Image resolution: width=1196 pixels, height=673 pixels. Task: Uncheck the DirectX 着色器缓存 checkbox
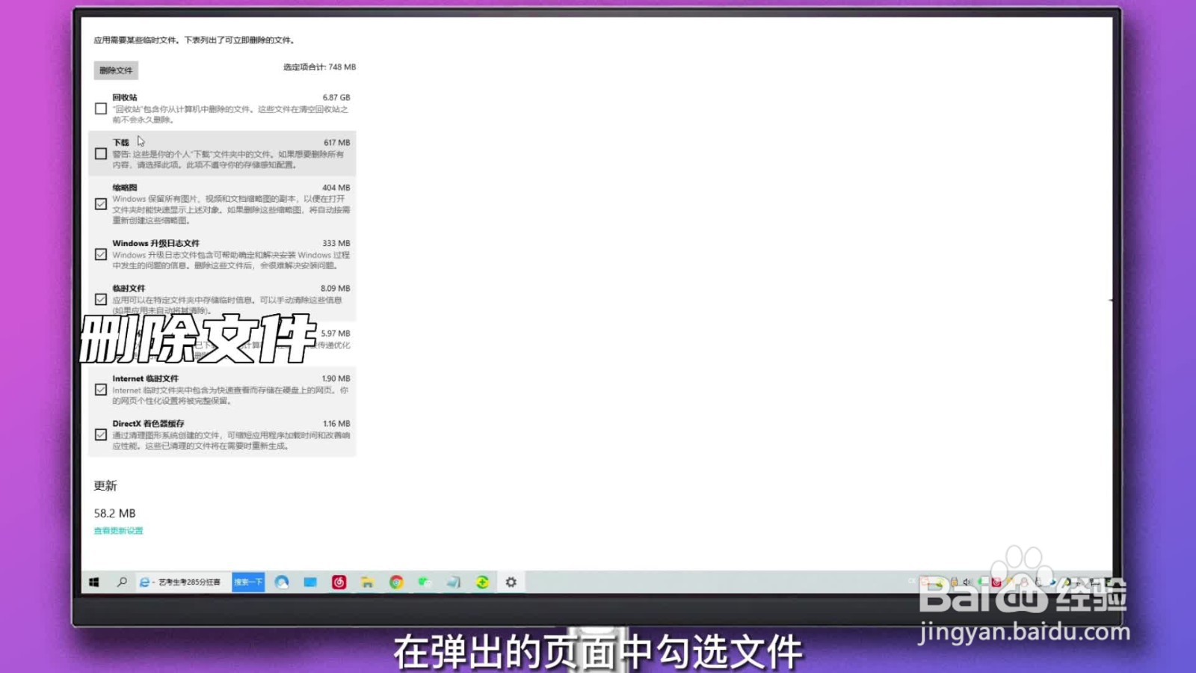[x=101, y=434]
